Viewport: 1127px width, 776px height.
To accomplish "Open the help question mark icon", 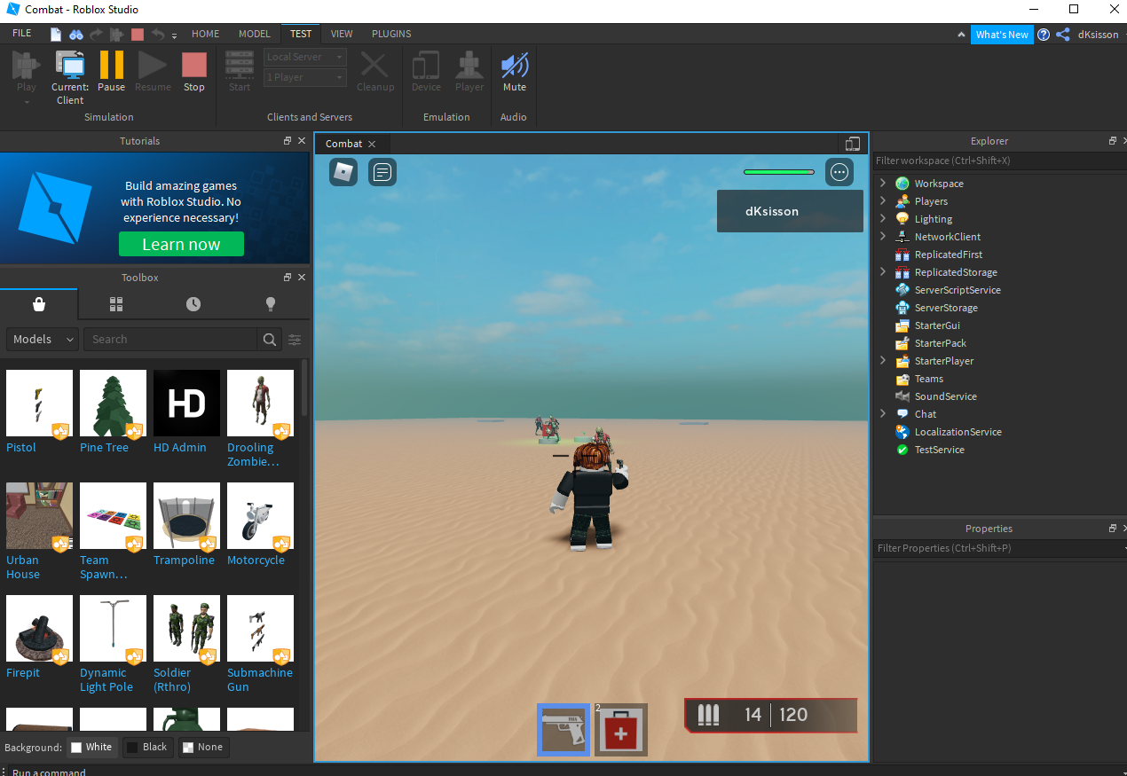I will (1044, 35).
